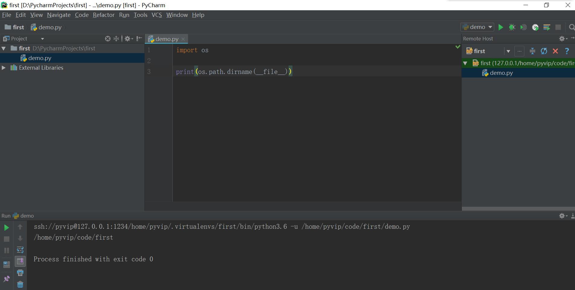The height and width of the screenshot is (290, 575).
Task: Open concurrency diagram run icon
Action: (547, 27)
